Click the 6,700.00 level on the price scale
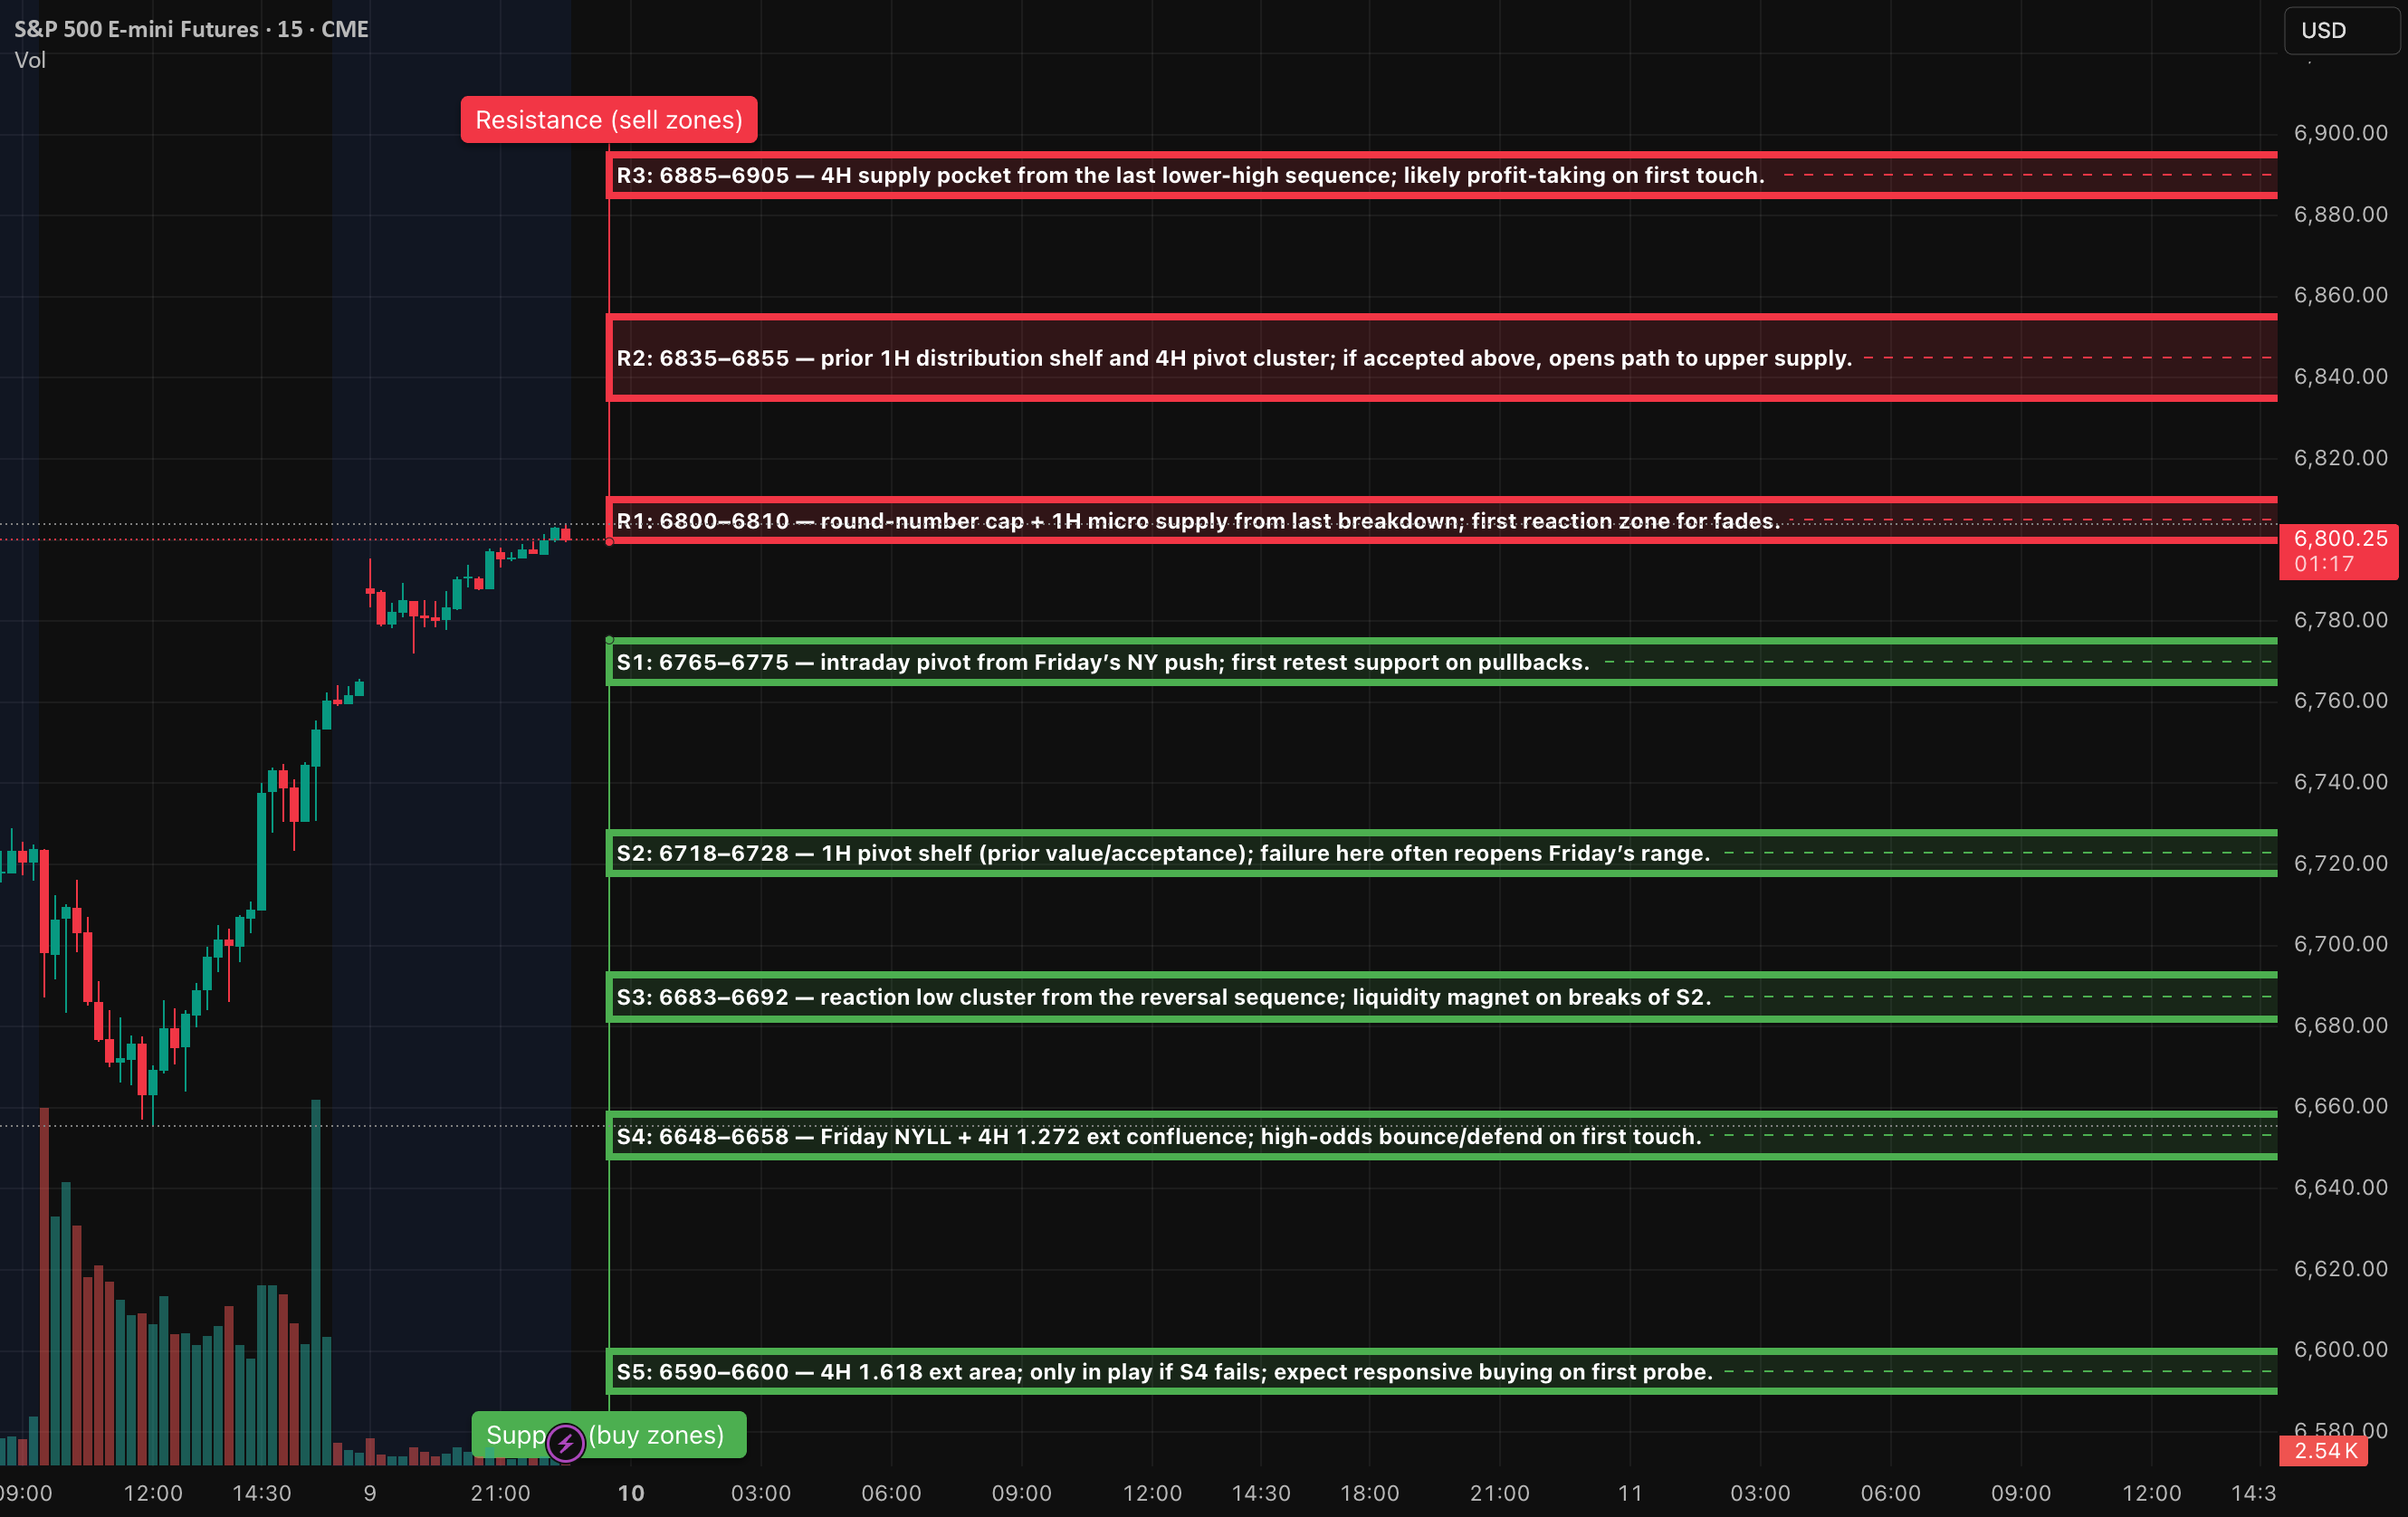The image size is (2408, 1517). [x=2343, y=942]
